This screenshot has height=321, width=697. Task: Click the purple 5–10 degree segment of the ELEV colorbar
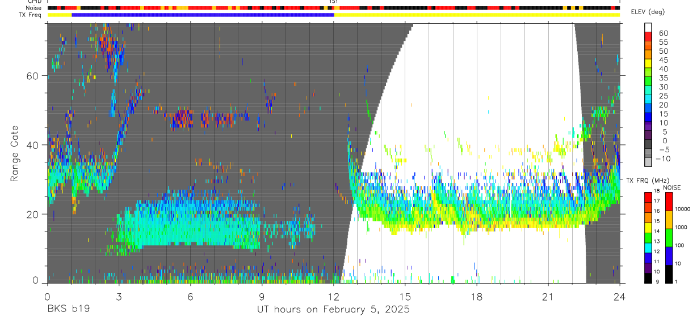coord(648,127)
